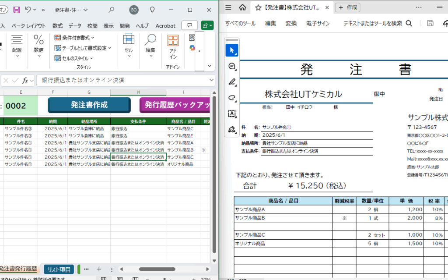
Task: Click the BO account avatar
Action: 134,10
